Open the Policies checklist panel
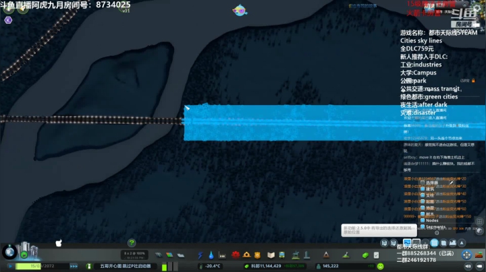Screen dimensions: 486x272 pos(376,255)
